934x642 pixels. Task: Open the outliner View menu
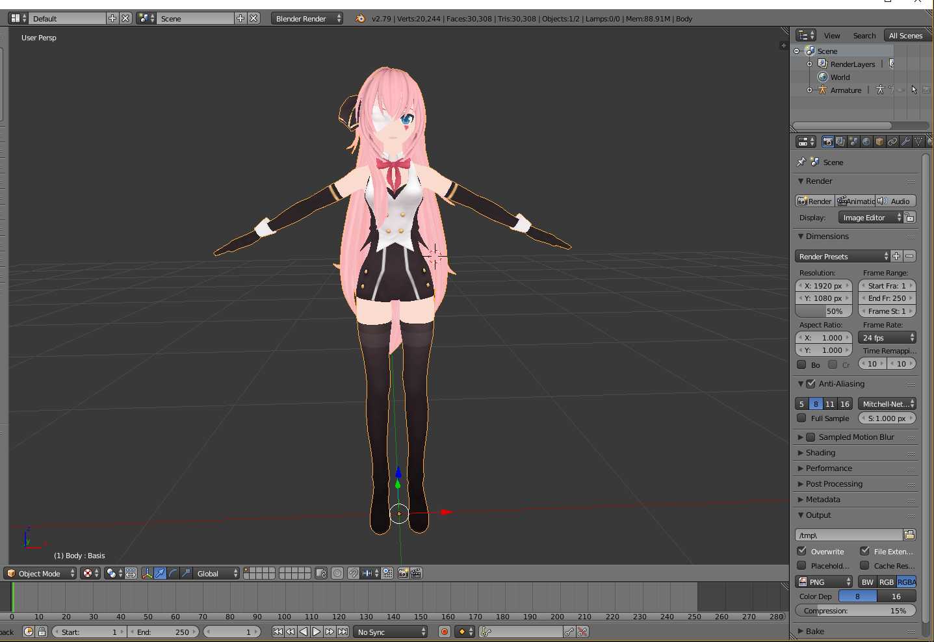click(x=832, y=36)
